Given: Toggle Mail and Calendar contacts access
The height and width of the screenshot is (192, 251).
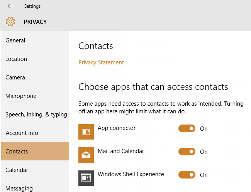Looking at the screenshot, I should 187,152.
